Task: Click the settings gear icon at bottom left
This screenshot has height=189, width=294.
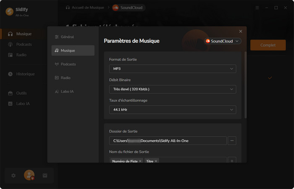Action: 13,176
